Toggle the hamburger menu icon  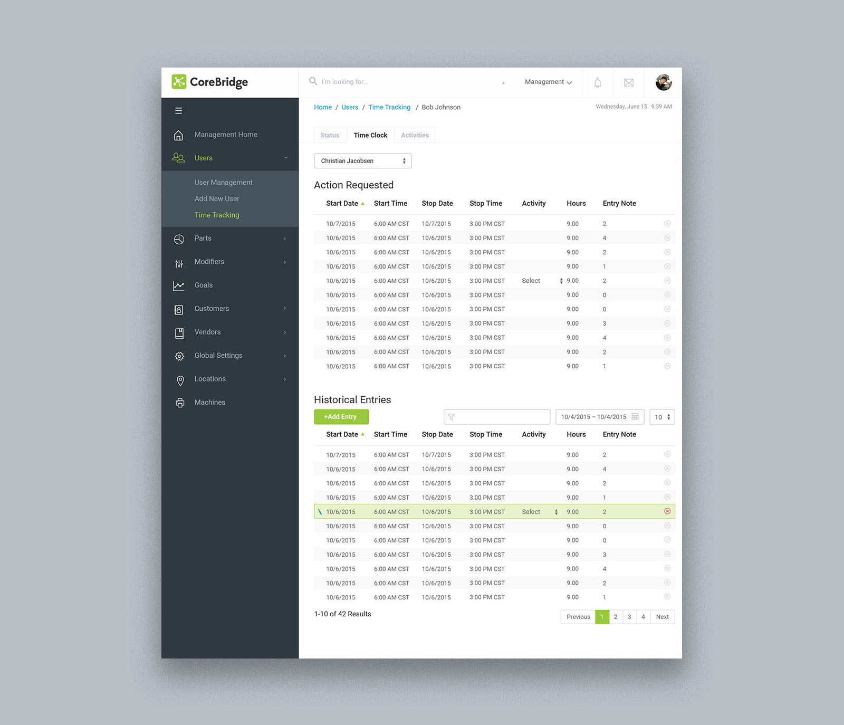(x=178, y=111)
